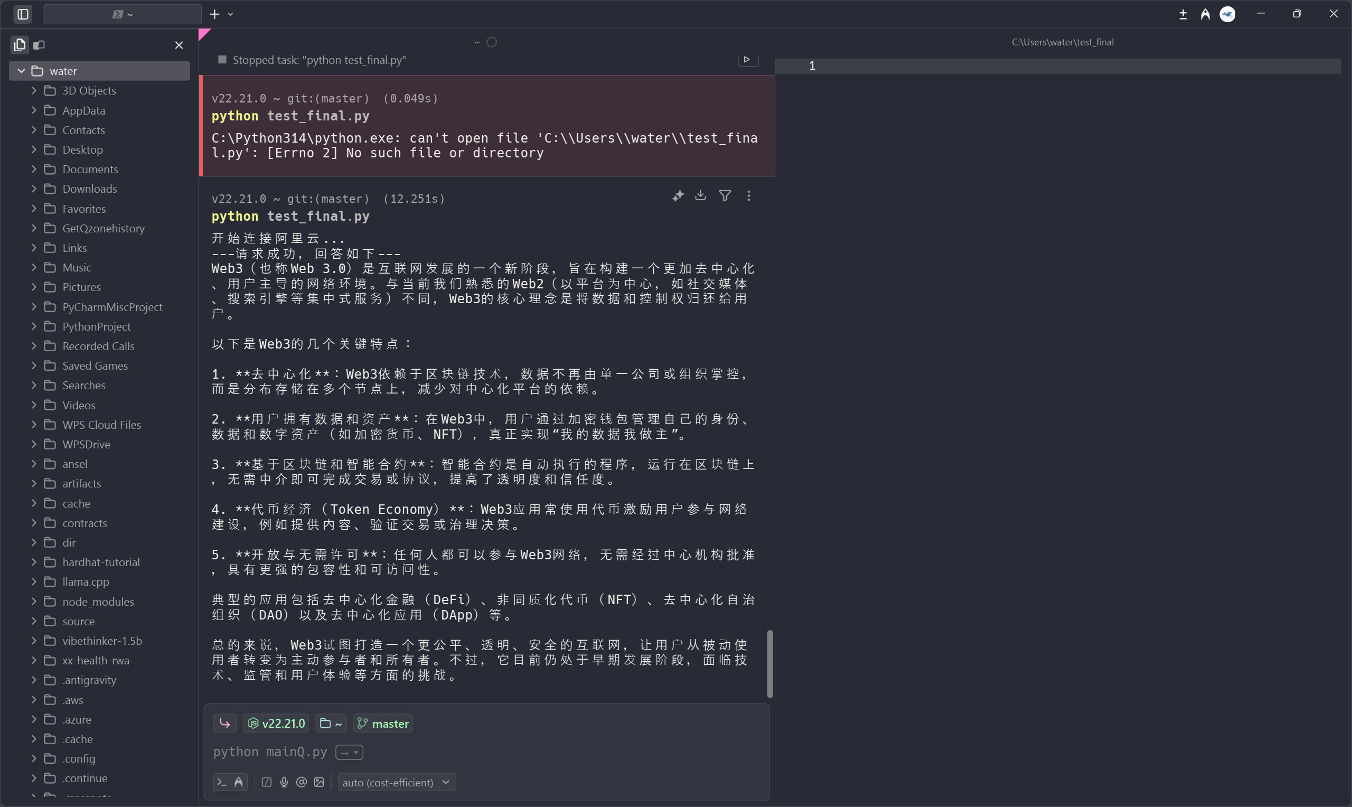The width and height of the screenshot is (1352, 807).
Task: Switch input to terminal mode icon
Action: coord(221,782)
